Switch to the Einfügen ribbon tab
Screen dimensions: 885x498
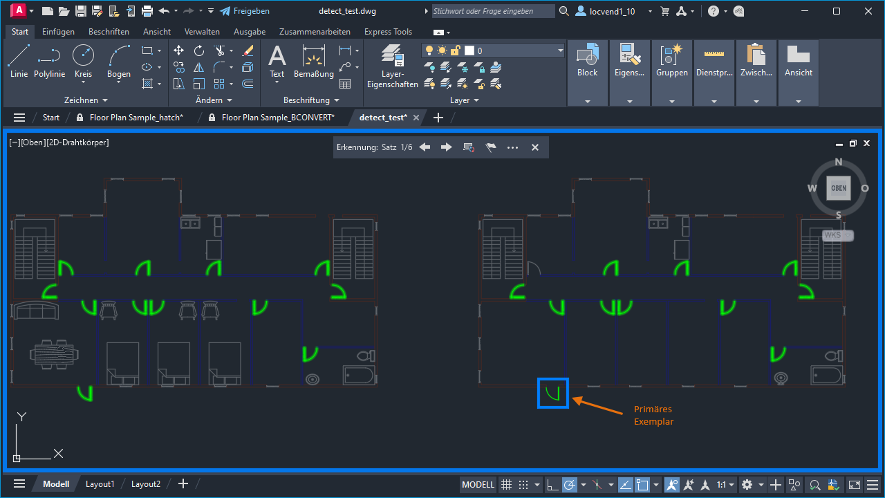(x=58, y=32)
